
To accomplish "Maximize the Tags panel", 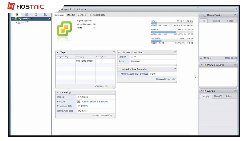I will 114,52.
